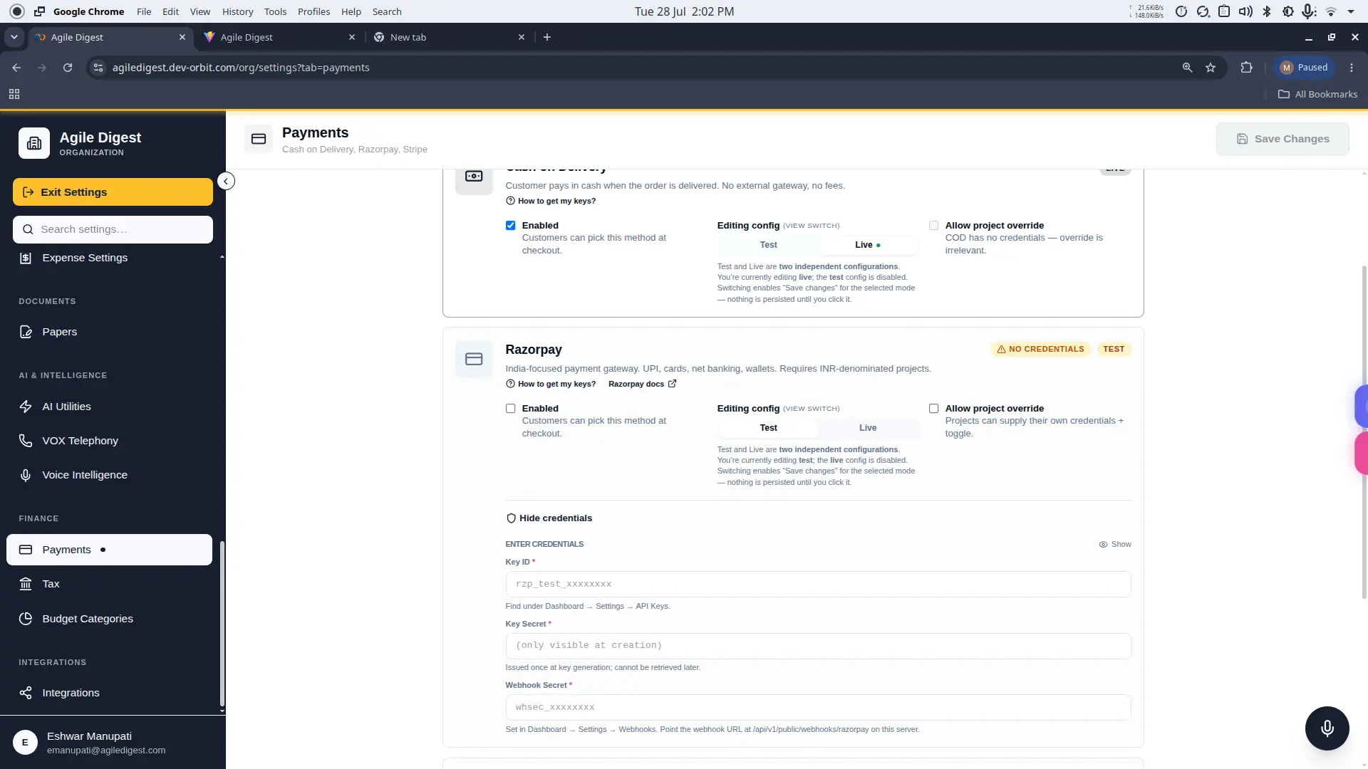Click the Agile Digest organization logo icon
Screen dimensions: 1368x769
tap(34, 143)
